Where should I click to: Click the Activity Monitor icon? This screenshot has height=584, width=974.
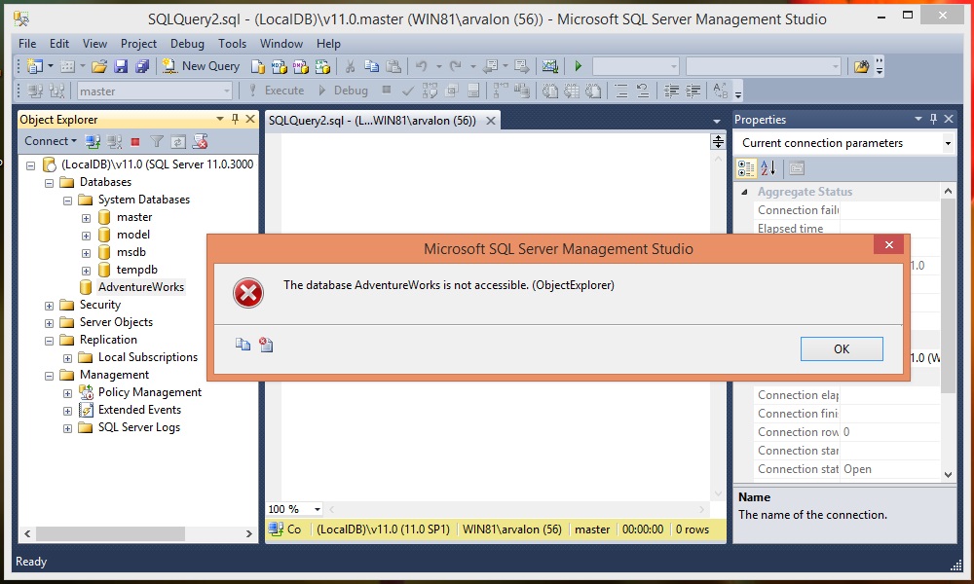point(549,66)
